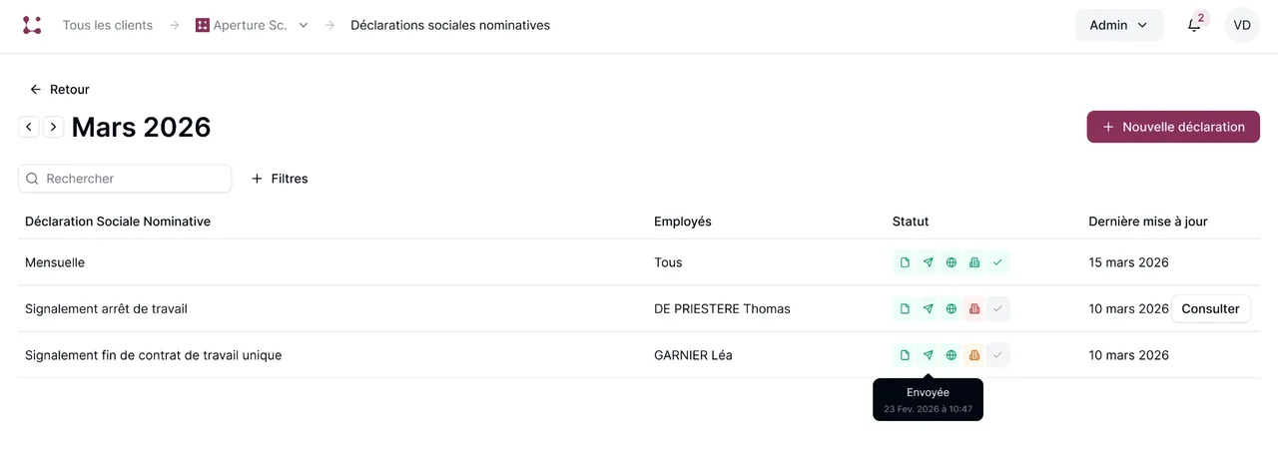
Task: Click the app logo icon
Action: pyautogui.click(x=32, y=25)
